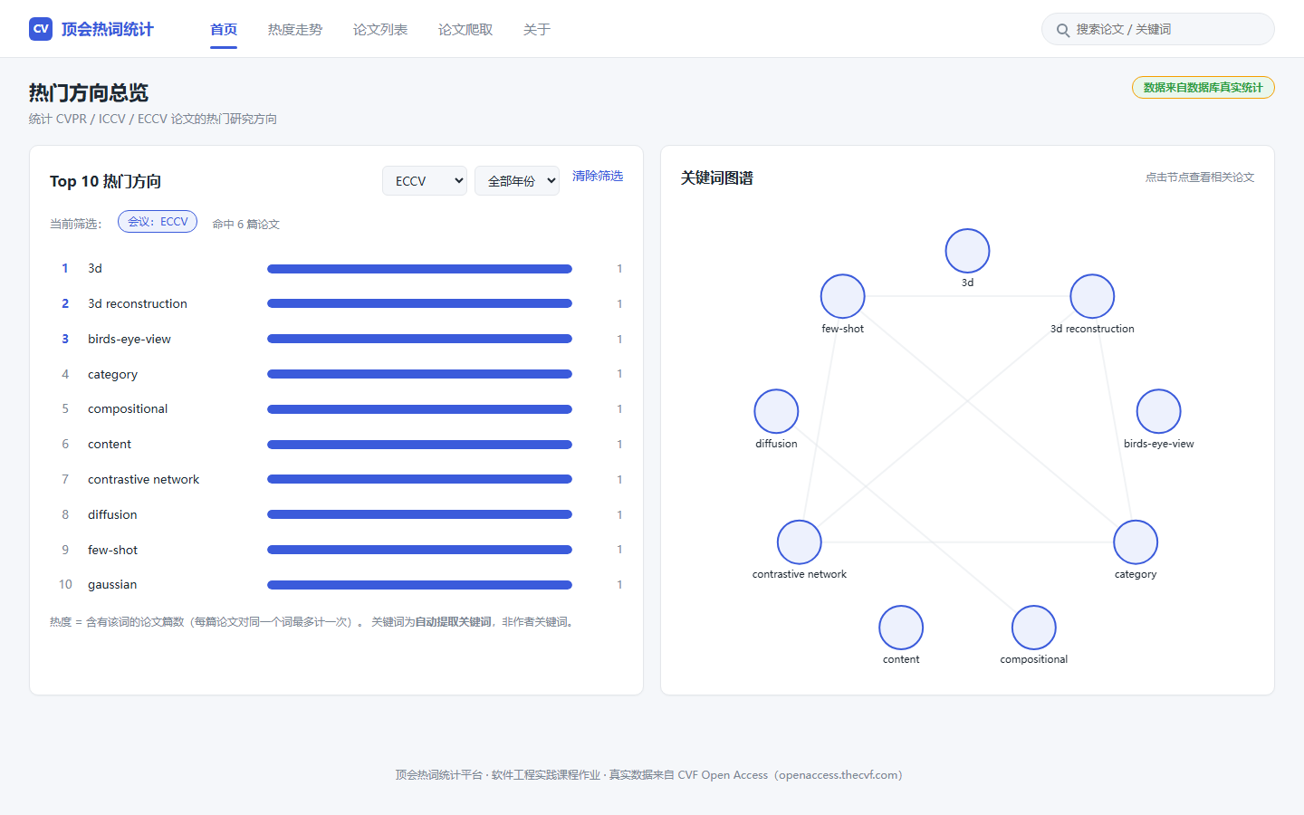Image resolution: width=1304 pixels, height=815 pixels.
Task: Click the gaussian popularity bar
Action: [419, 585]
